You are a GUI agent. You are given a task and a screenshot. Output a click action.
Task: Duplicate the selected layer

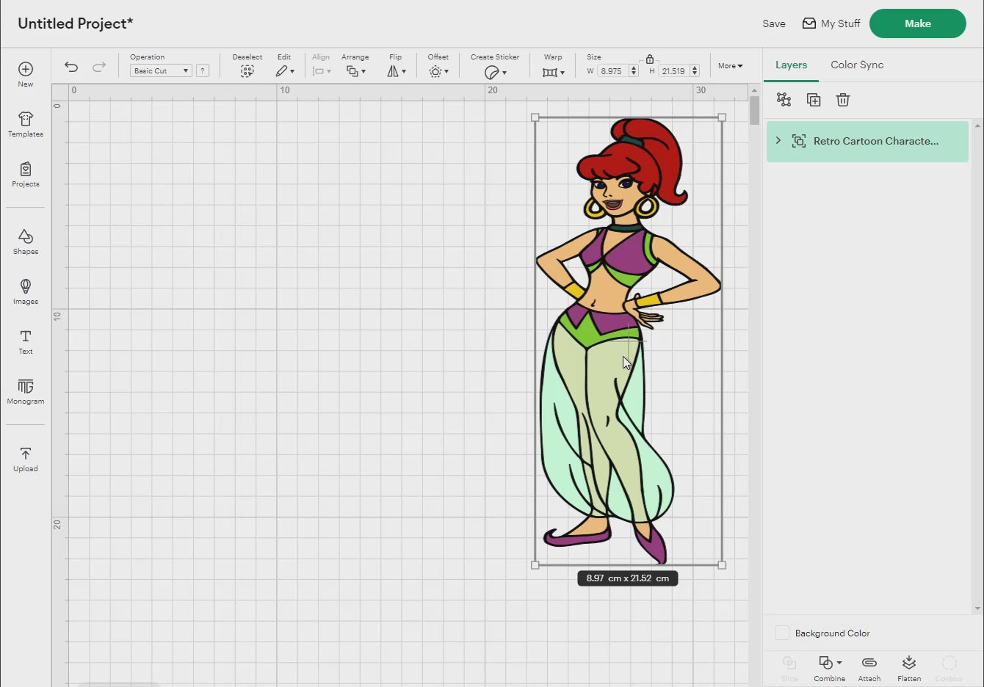[x=814, y=100]
